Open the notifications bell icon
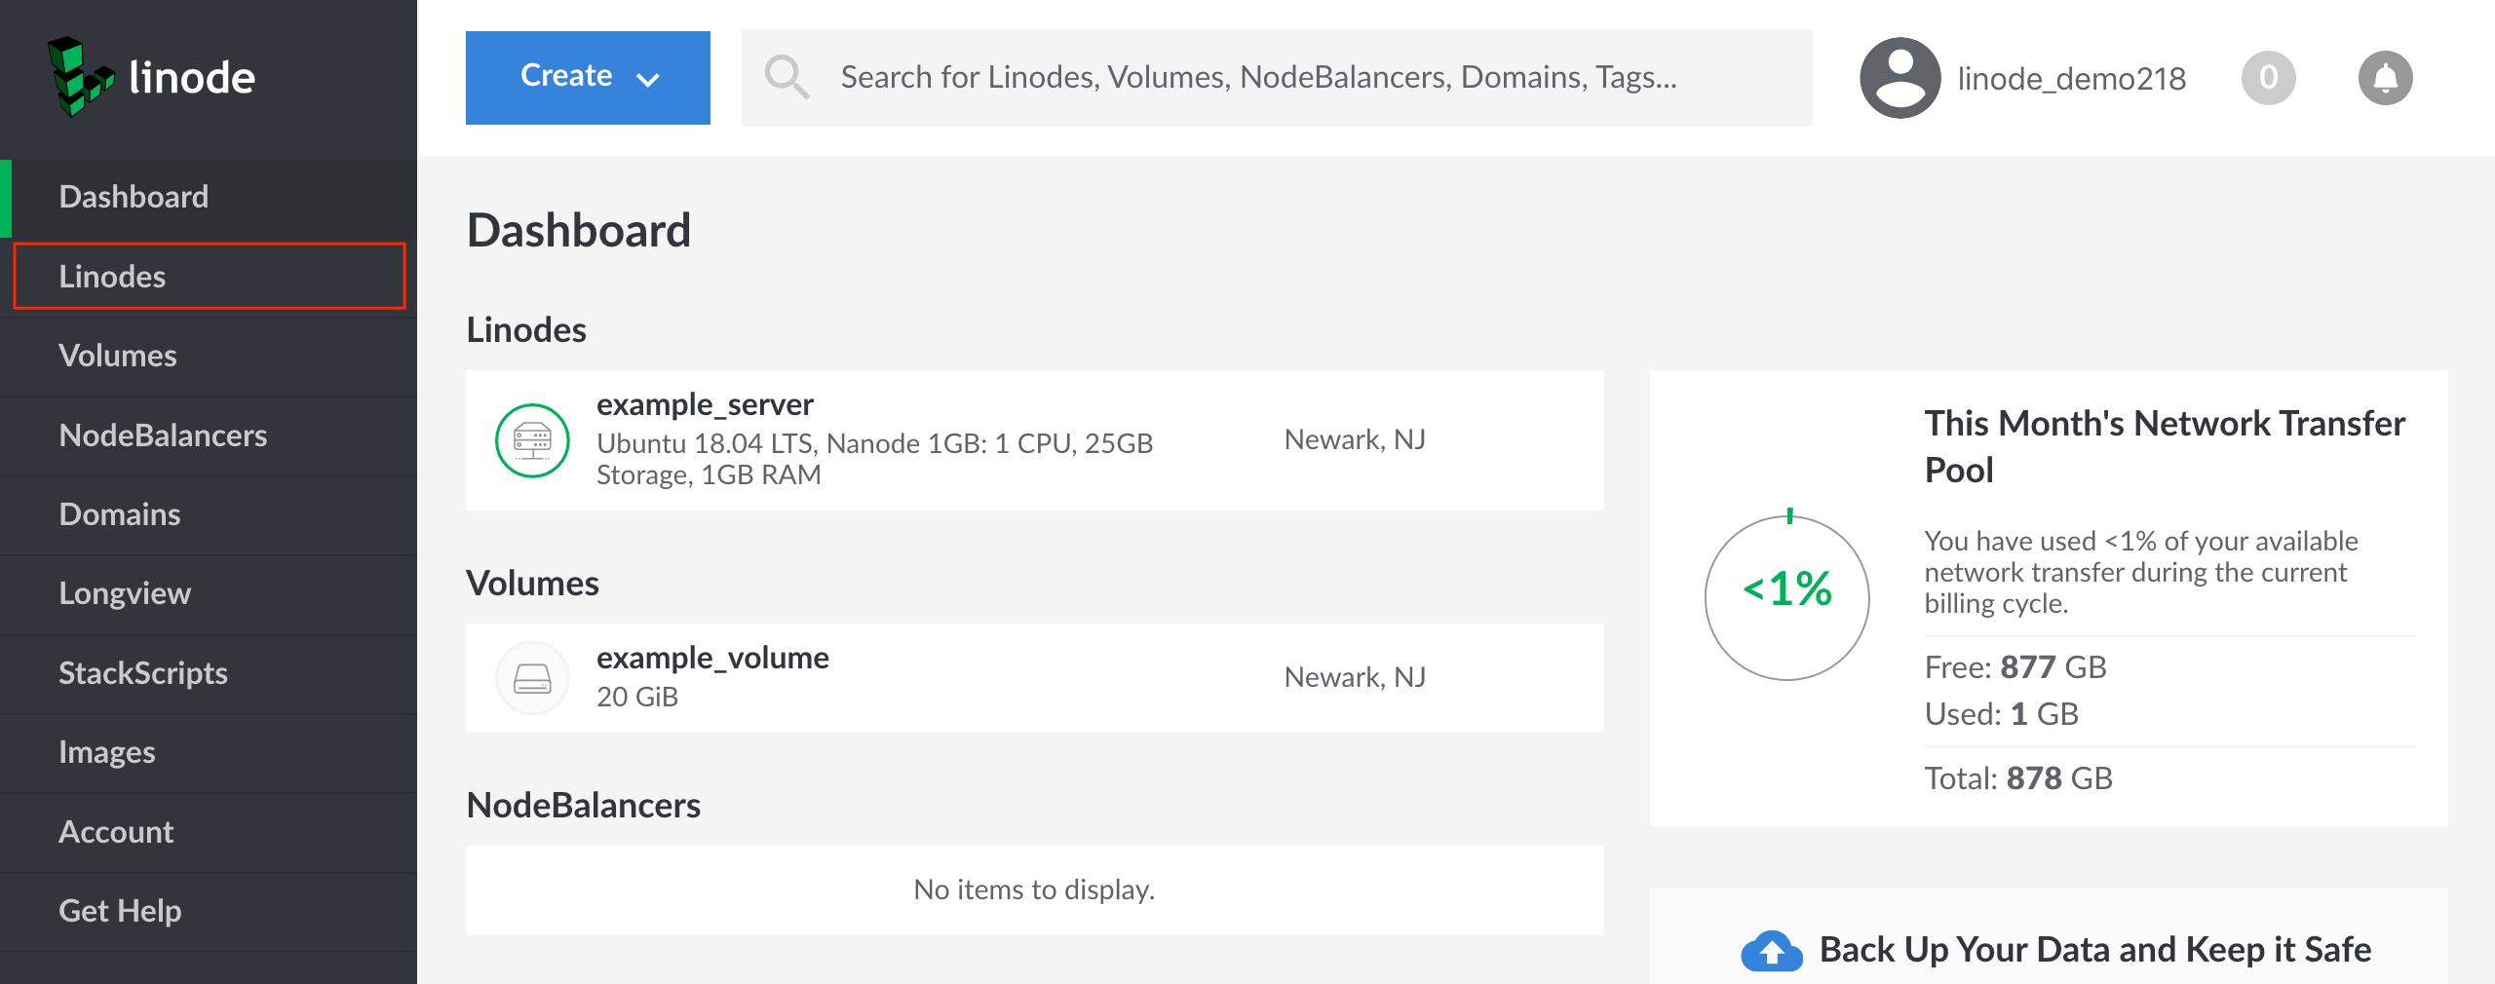The image size is (2495, 984). pyautogui.click(x=2384, y=78)
